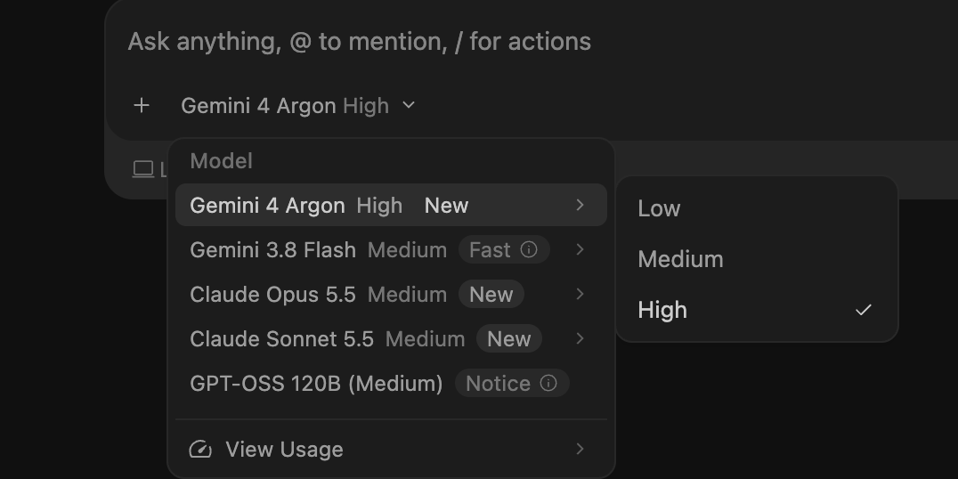The image size is (958, 479).
Task: Select the Gemini 4 Argon model row
Action: tap(391, 206)
